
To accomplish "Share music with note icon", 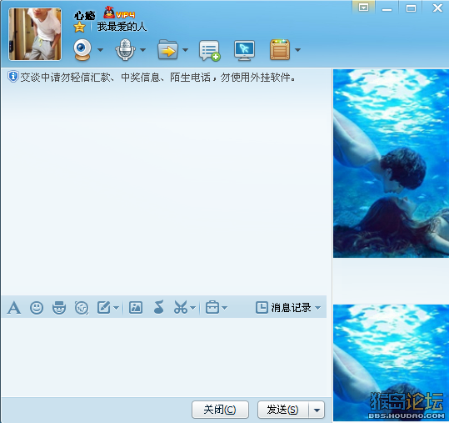I will tap(158, 307).
